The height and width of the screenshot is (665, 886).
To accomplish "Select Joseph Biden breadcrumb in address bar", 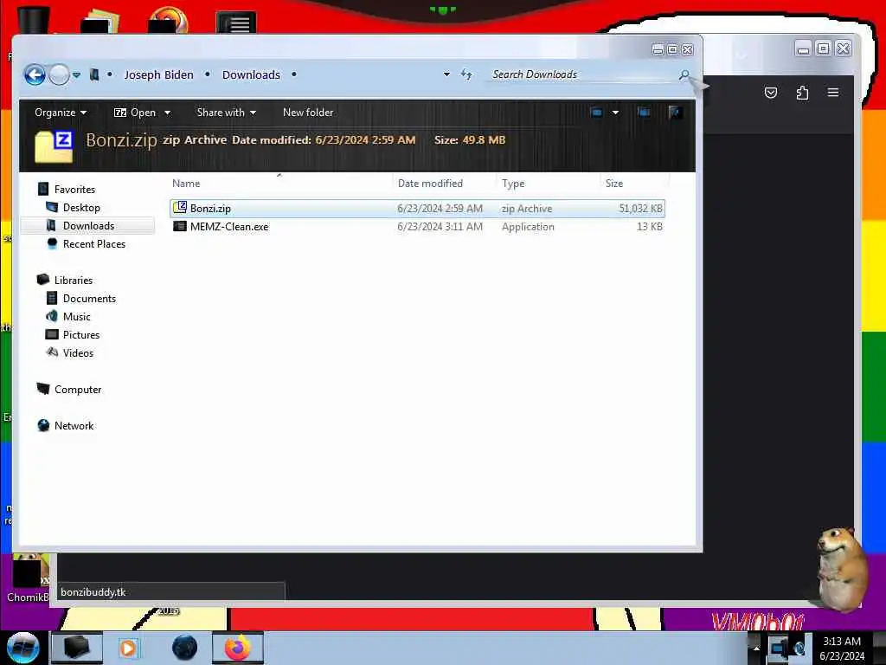I will 159,74.
